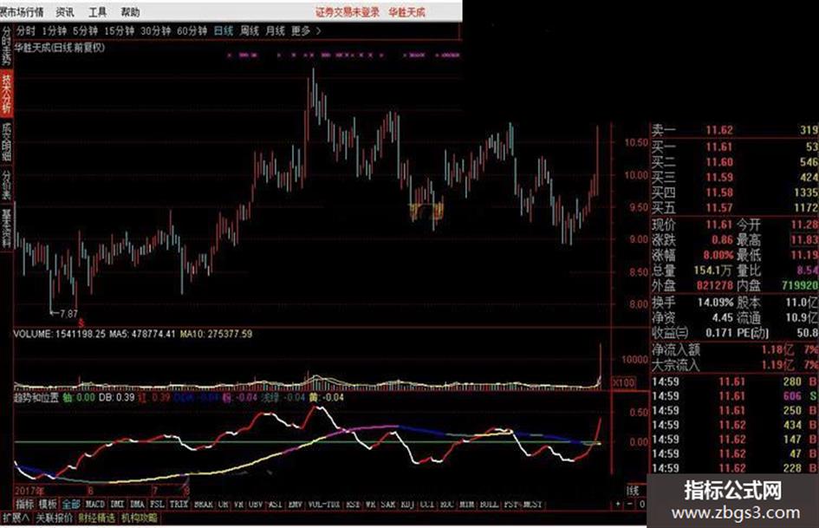Click the 换手 value 14.09%
Screen dimensions: 819x528
click(716, 303)
